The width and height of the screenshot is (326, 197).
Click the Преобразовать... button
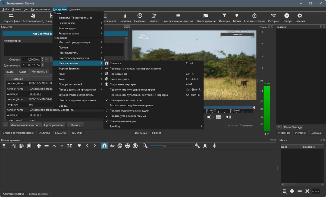54,125
